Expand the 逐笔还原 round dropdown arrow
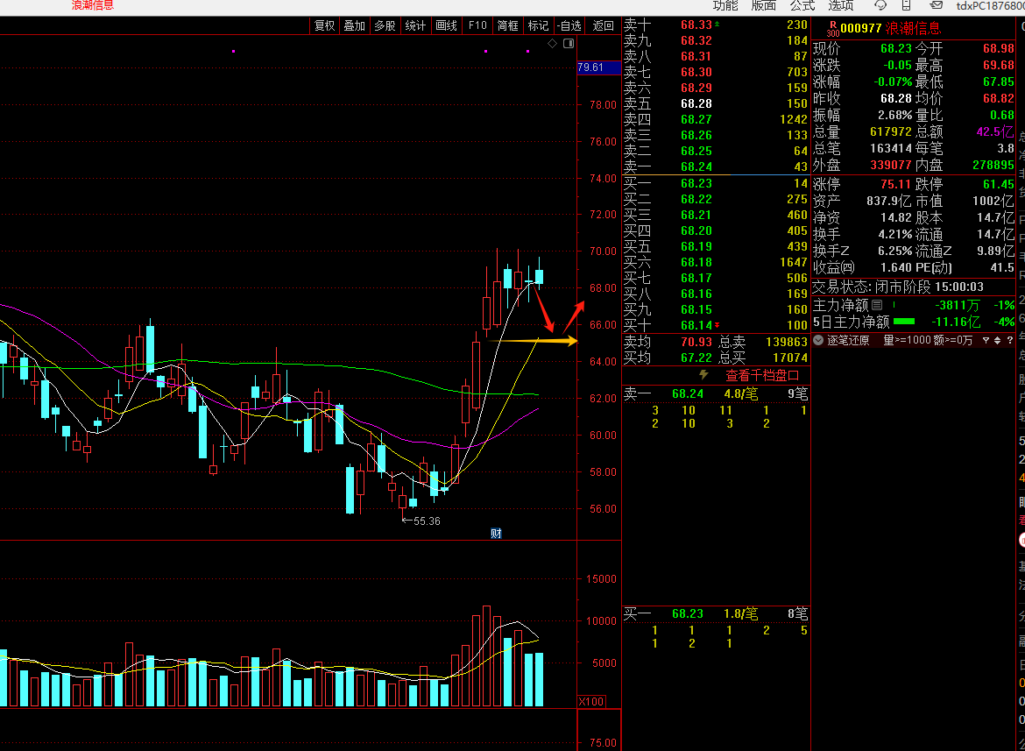The height and width of the screenshot is (751, 1025). click(x=818, y=340)
